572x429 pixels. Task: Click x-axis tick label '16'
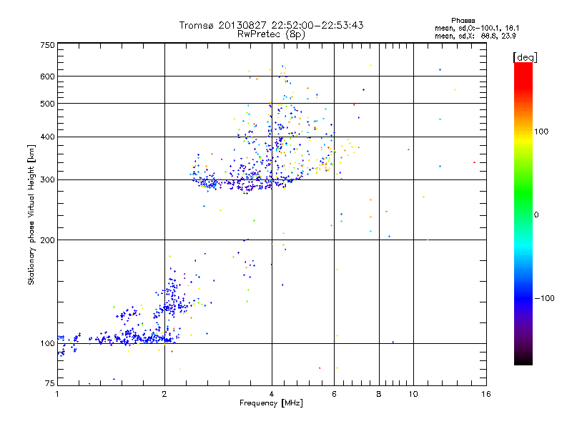(x=486, y=394)
